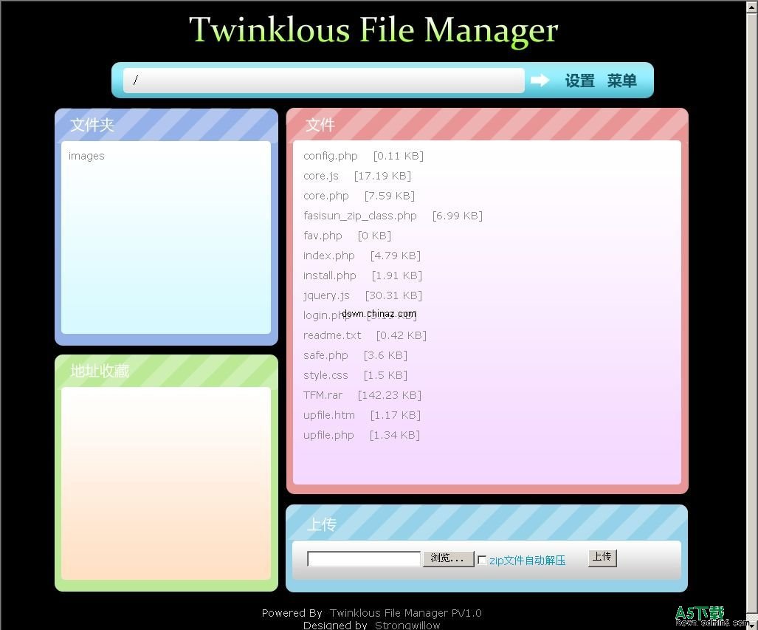Open the 菜单 menu link

tap(621, 81)
